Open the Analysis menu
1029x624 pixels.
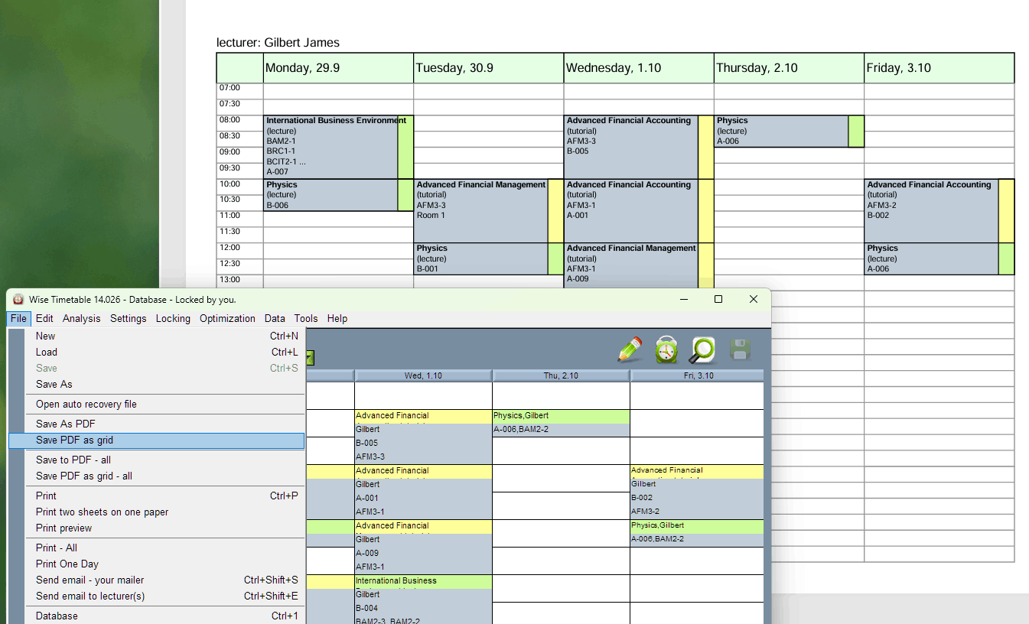[x=81, y=318]
